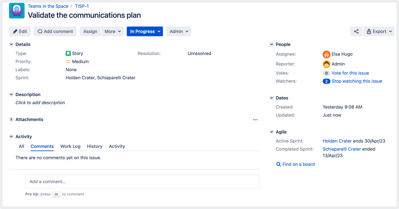Collapse the Details section

[x=11, y=44]
